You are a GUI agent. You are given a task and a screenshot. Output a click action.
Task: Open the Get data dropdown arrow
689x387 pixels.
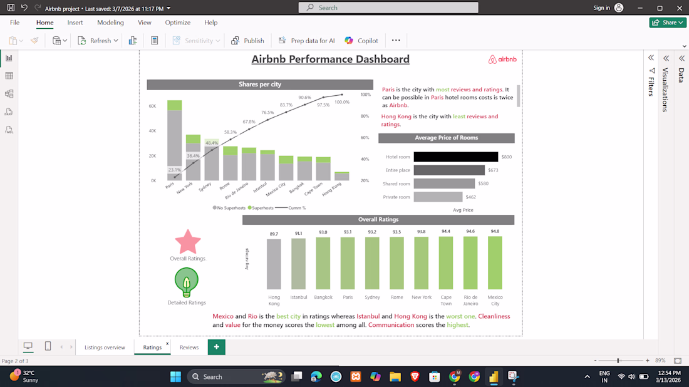[x=65, y=41]
